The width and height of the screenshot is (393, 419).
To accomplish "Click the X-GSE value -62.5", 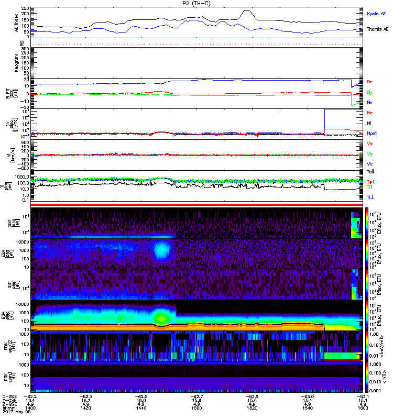I will [x=141, y=396].
